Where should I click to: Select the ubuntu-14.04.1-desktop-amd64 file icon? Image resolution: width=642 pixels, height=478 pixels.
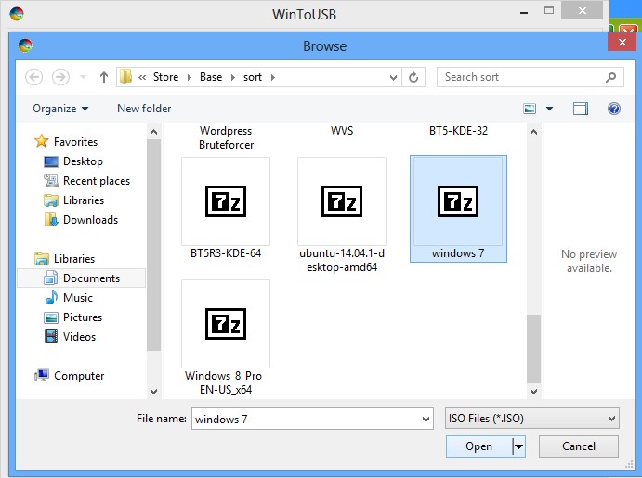click(x=342, y=201)
